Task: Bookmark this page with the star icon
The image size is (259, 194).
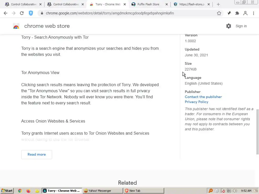Action: pyautogui.click(x=219, y=13)
